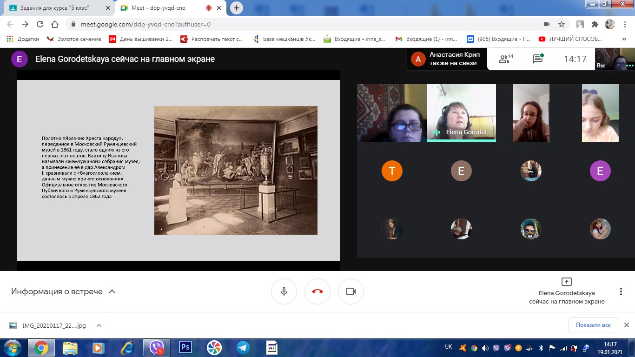Click the 'Показати все' downloads button
Screen dimensions: 635x357
(x=593, y=325)
